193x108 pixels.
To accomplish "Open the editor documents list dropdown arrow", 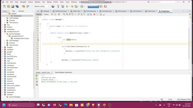I will [x=188, y=11].
